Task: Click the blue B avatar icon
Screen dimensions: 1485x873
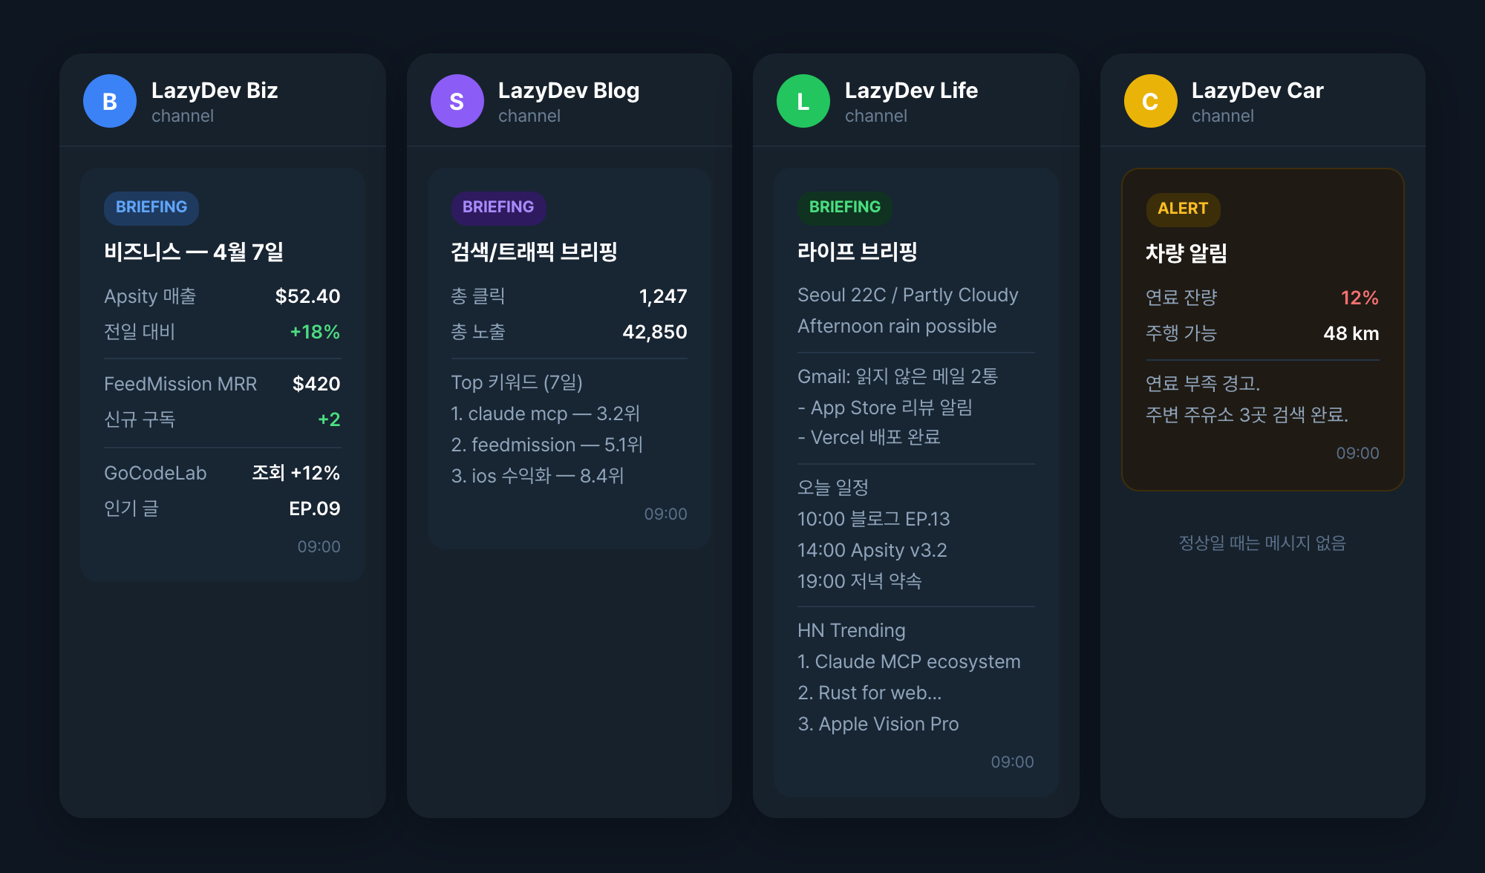Action: (110, 101)
